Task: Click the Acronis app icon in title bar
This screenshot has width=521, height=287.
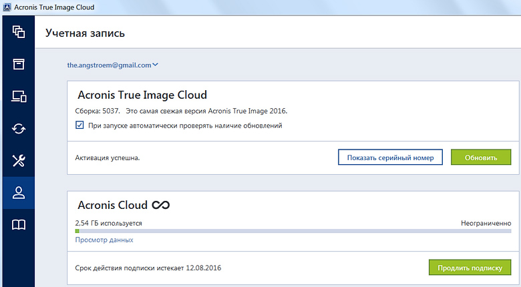Action: click(7, 7)
